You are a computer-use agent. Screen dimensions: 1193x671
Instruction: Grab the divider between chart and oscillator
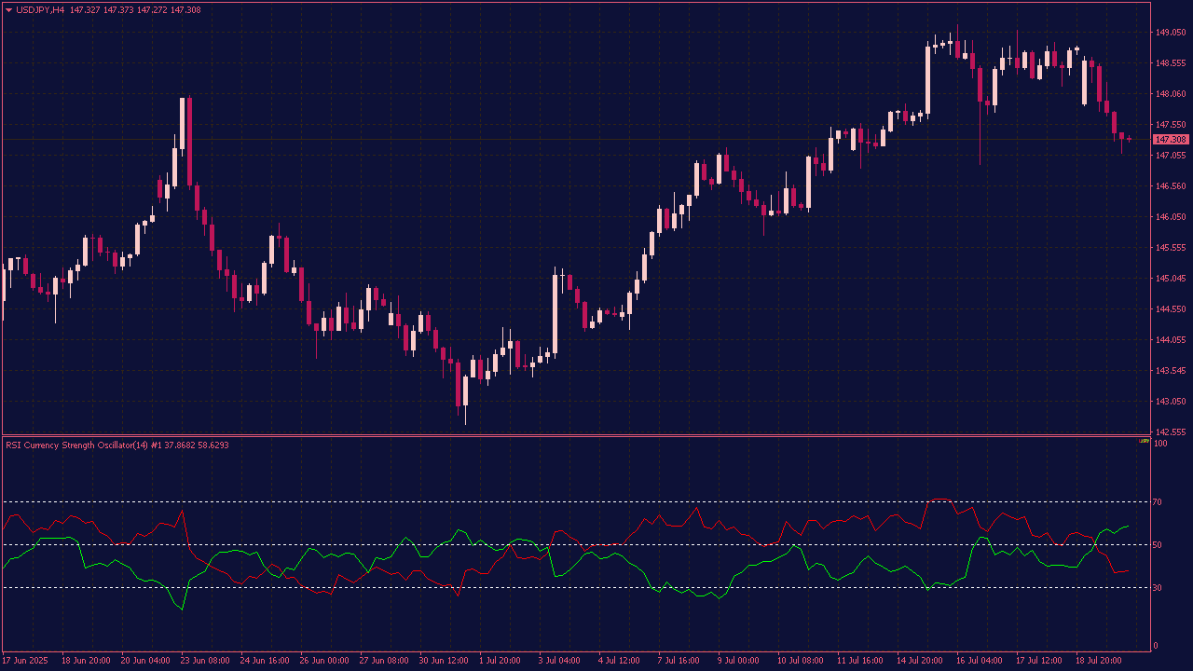coord(596,435)
